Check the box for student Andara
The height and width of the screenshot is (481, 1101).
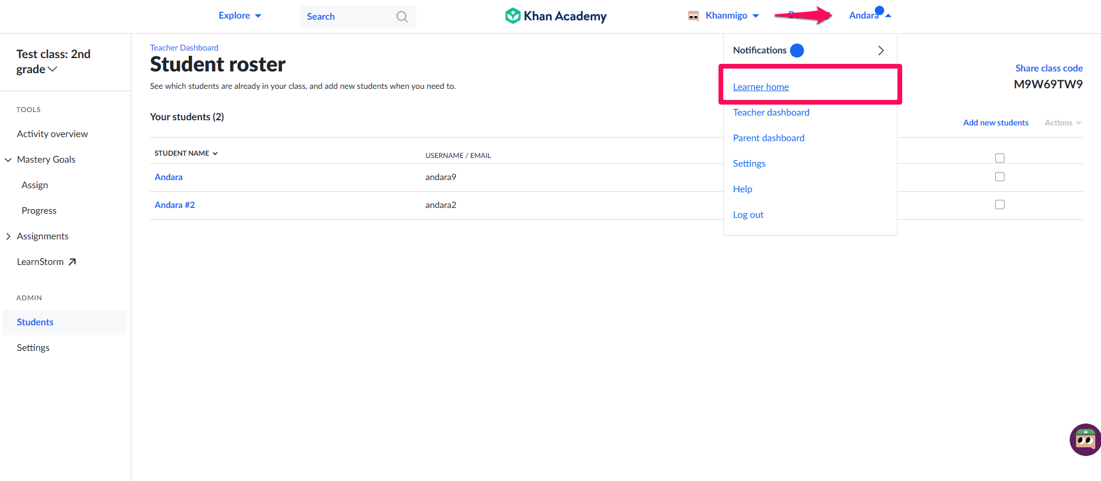tap(1000, 177)
